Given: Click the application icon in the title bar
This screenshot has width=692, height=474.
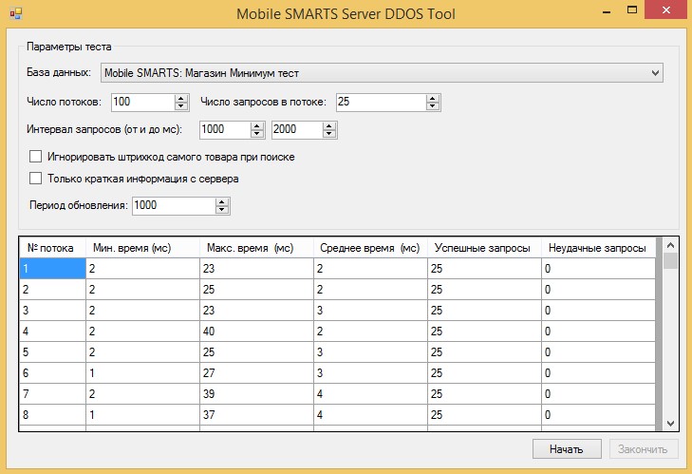Looking at the screenshot, I should click(16, 13).
